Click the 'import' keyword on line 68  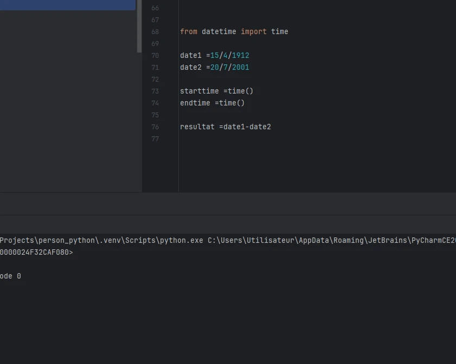(x=253, y=32)
